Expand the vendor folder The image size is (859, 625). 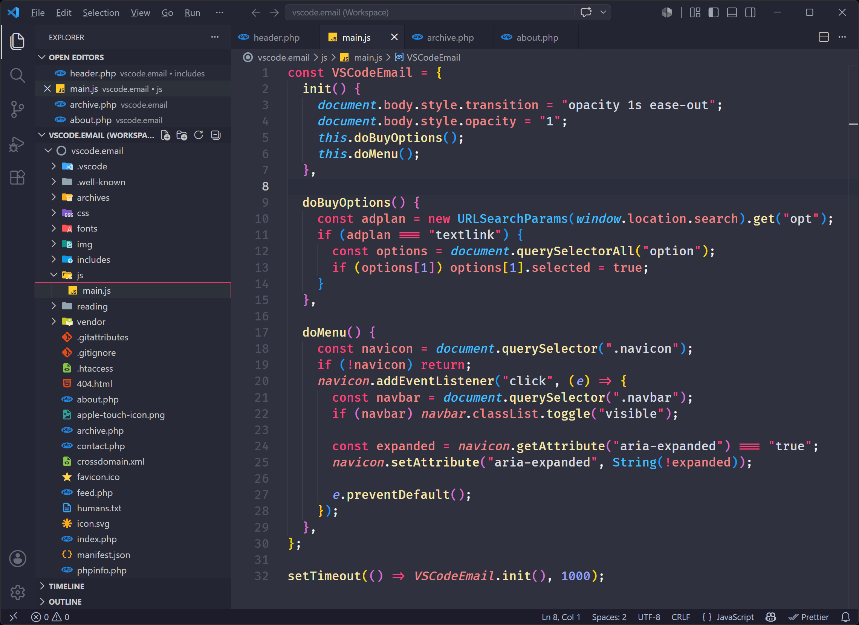53,322
